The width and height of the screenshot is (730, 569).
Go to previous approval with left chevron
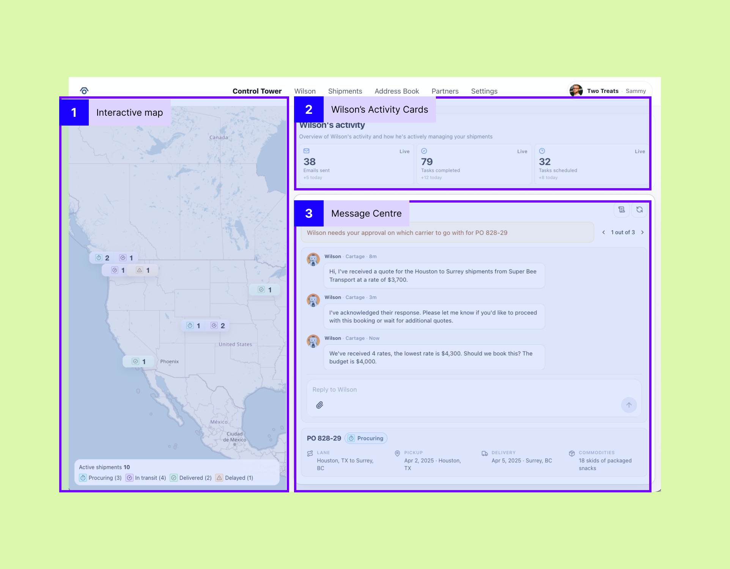coord(604,233)
